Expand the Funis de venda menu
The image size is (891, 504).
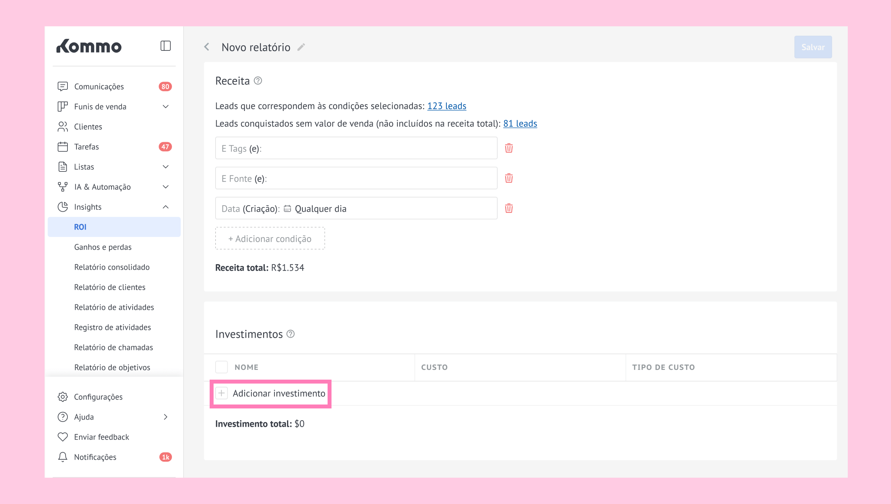pyautogui.click(x=166, y=107)
